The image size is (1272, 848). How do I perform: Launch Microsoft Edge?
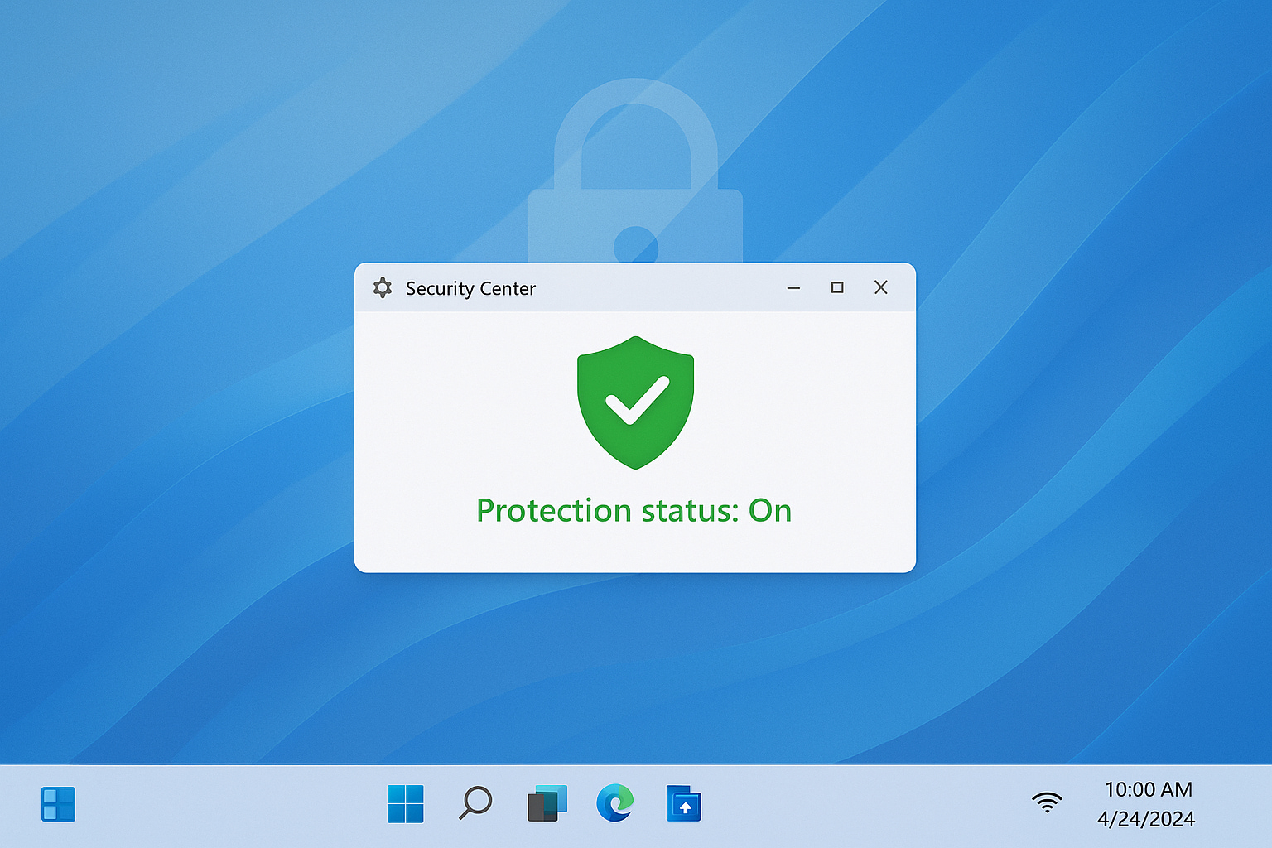point(614,803)
